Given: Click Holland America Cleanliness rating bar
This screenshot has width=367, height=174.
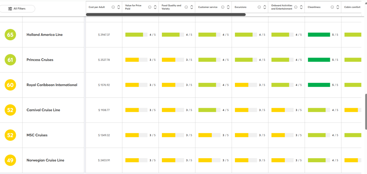Looking at the screenshot, I should tap(319, 35).
